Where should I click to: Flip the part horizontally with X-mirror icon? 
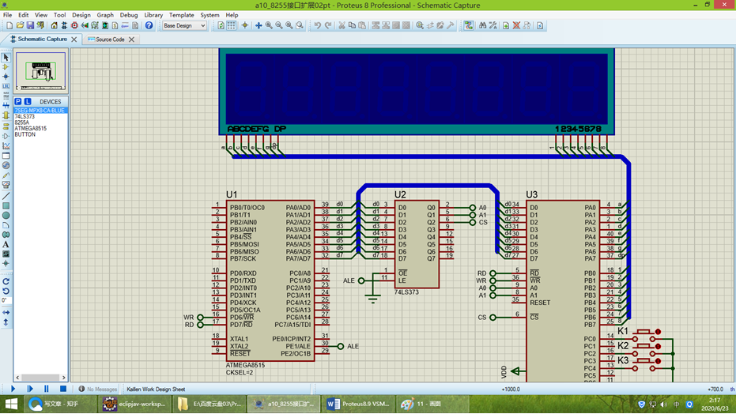click(x=6, y=312)
